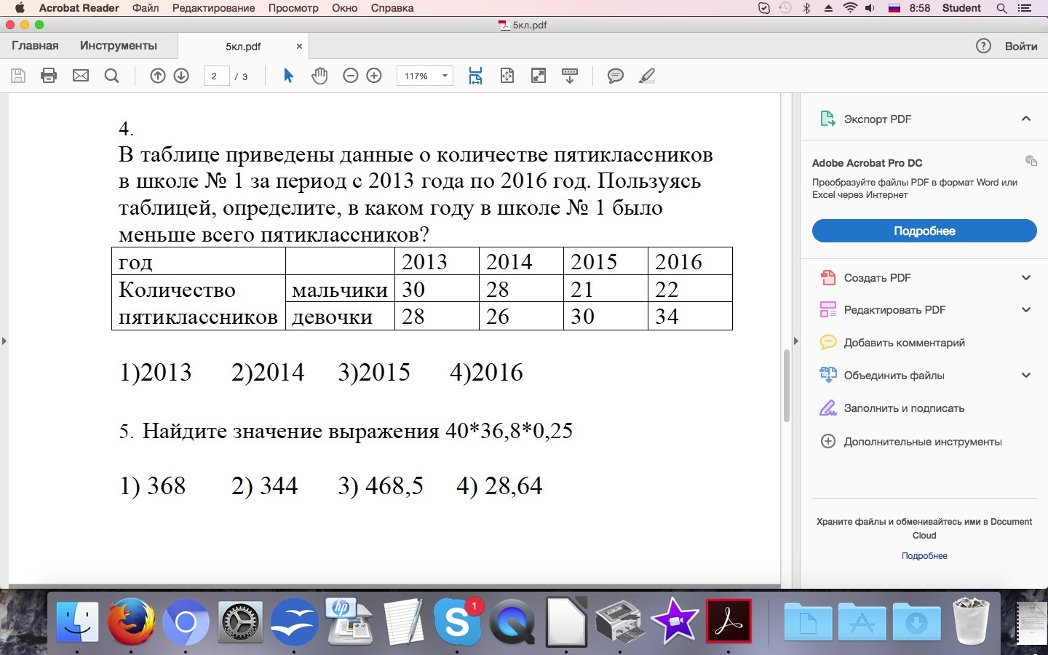Click the print icon in toolbar

click(49, 76)
